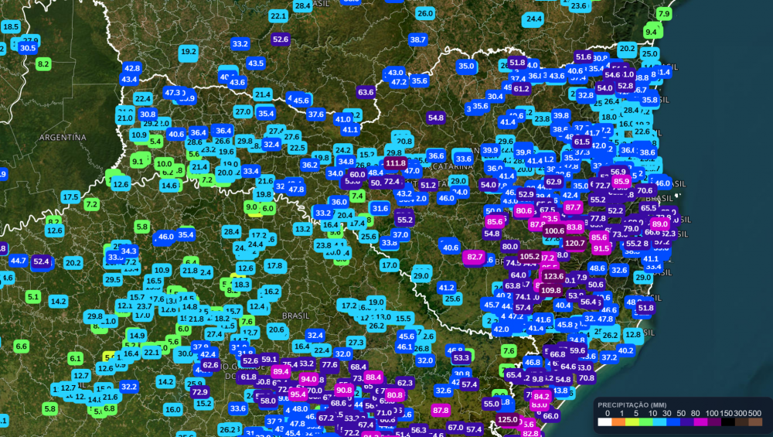
Task: Select the 105.2 precipitation marker
Action: 530,257
